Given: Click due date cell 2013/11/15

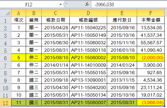Looking at the screenshot, I should pyautogui.click(x=122, y=80).
